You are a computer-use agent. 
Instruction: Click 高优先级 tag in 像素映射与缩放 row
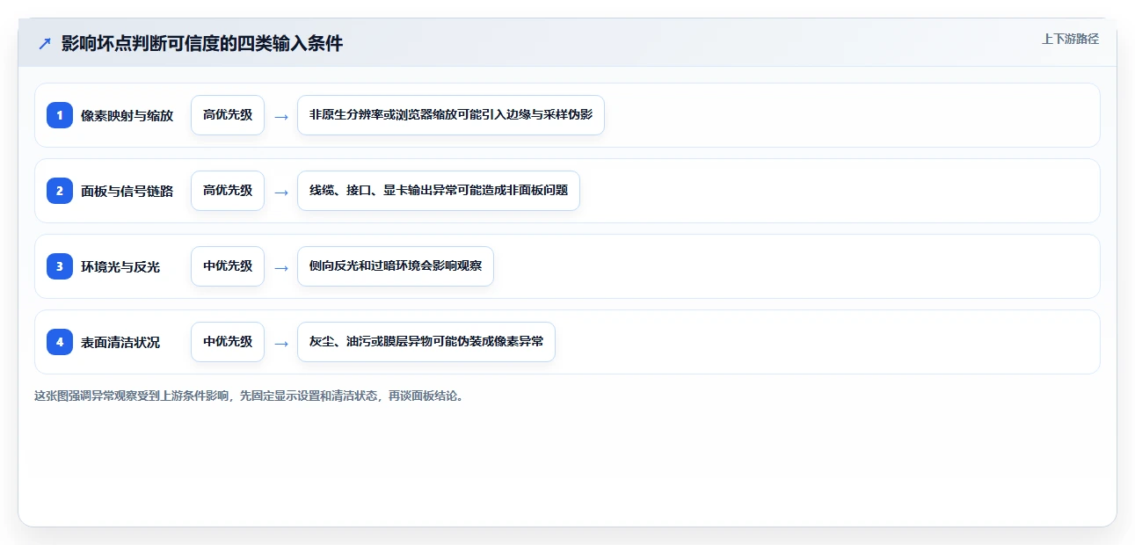click(x=228, y=115)
